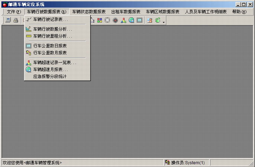The height and width of the screenshot is (167, 255).
Task: Open the 文件(F) menu
Action: pyautogui.click(x=14, y=12)
